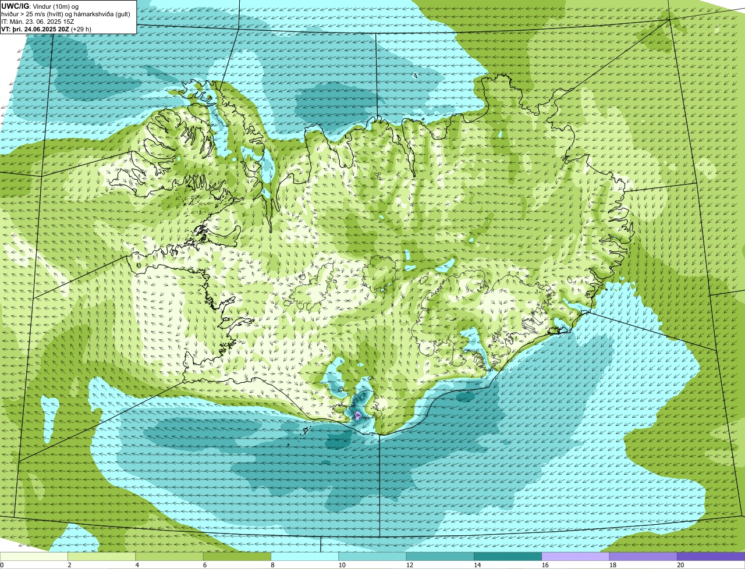This screenshot has height=569, width=745.
Task: Click the legend scale label "4"
Action: (137, 565)
